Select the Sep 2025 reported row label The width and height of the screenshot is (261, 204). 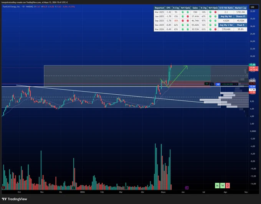point(159,21)
